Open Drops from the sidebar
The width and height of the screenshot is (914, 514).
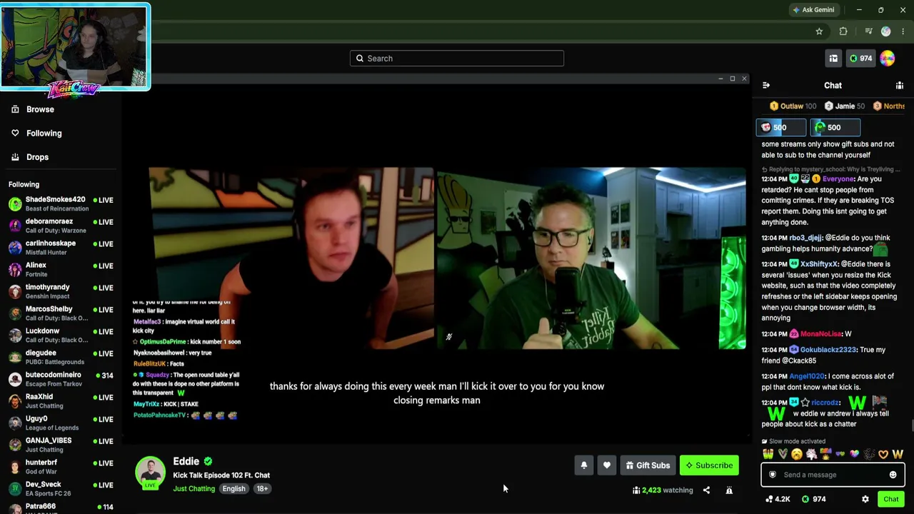click(29, 157)
